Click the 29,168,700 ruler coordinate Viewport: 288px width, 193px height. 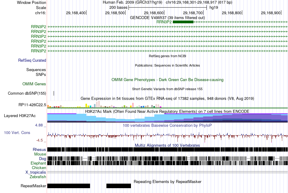click(193, 13)
